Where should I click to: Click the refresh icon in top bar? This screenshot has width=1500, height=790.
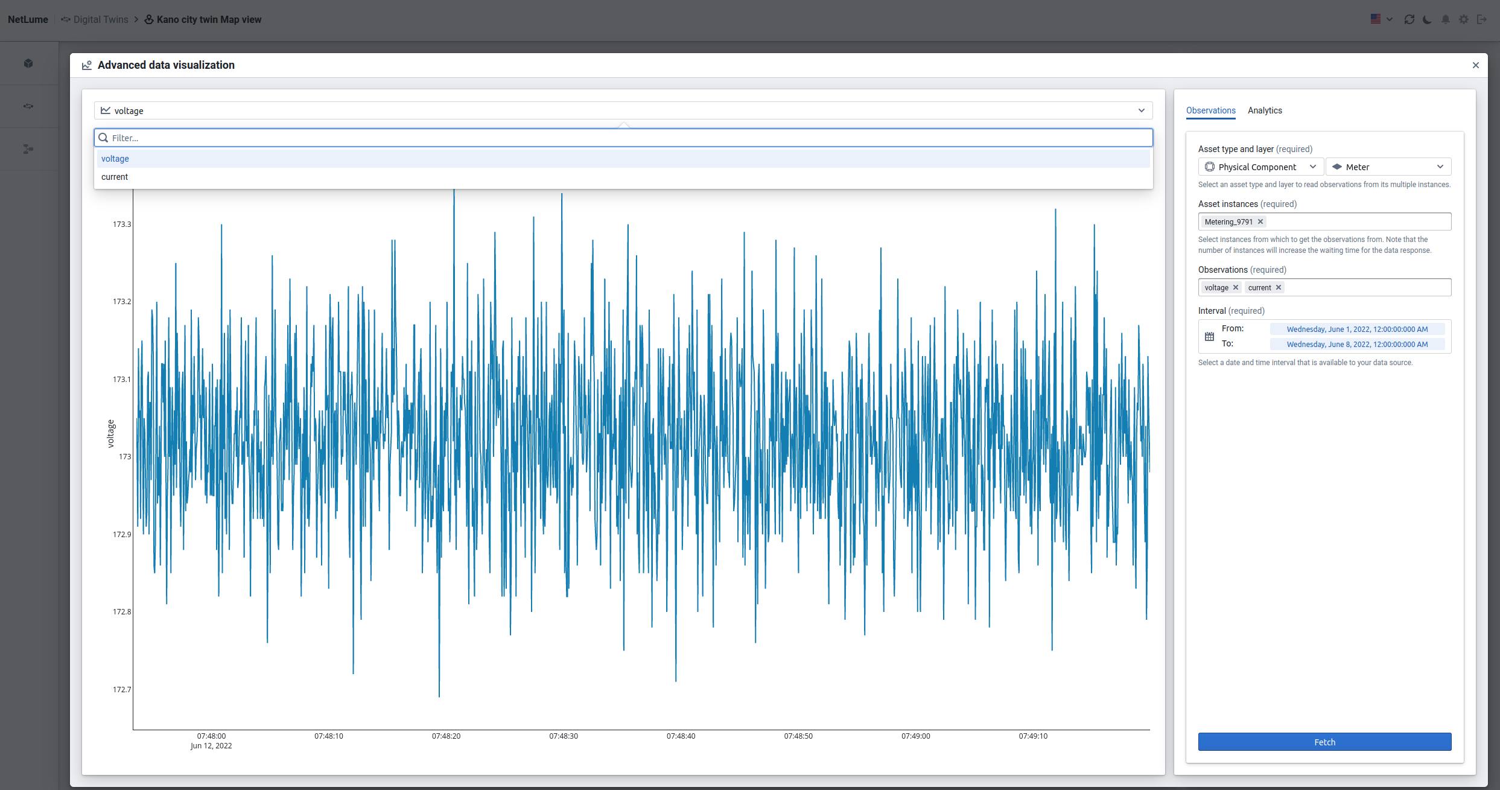(x=1409, y=19)
